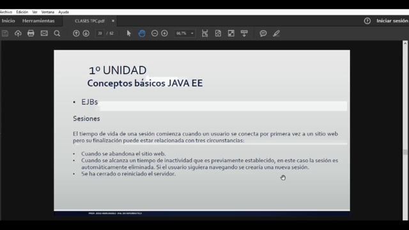This screenshot has width=409, height=230.
Task: Click the Save file icon
Action: 5,33
